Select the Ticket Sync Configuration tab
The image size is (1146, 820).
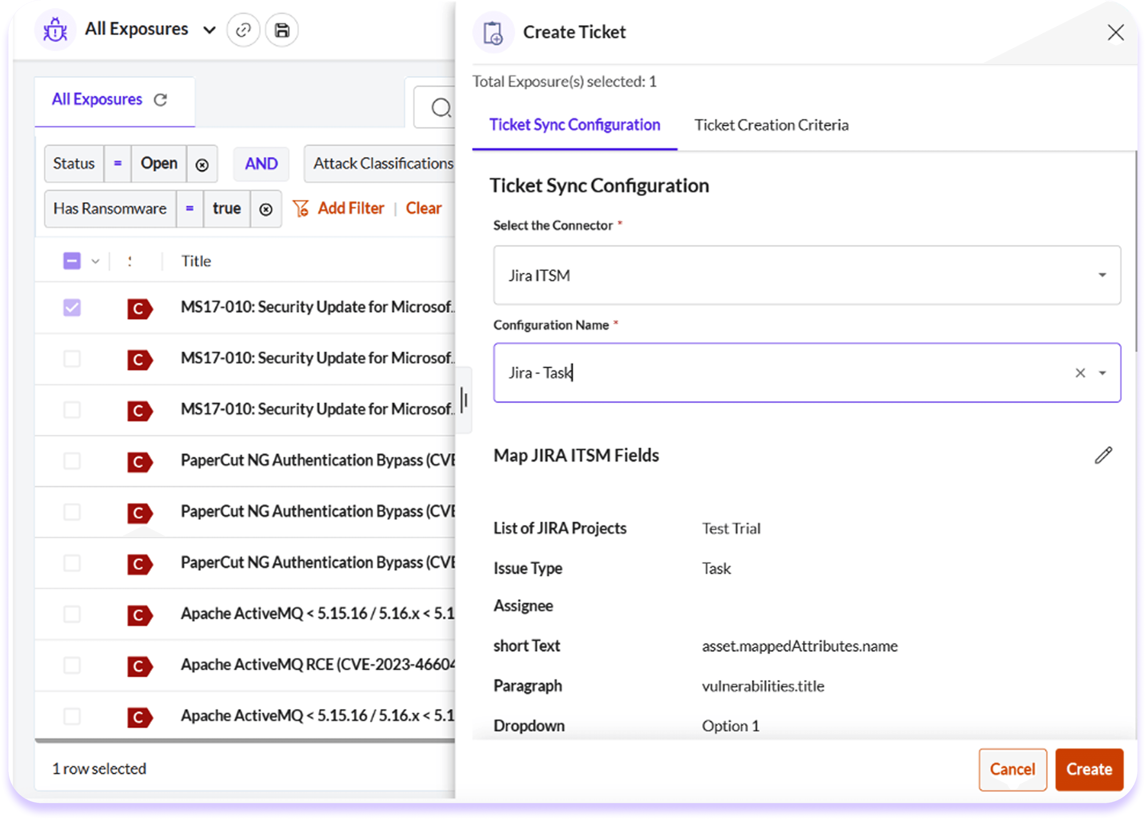tap(575, 125)
